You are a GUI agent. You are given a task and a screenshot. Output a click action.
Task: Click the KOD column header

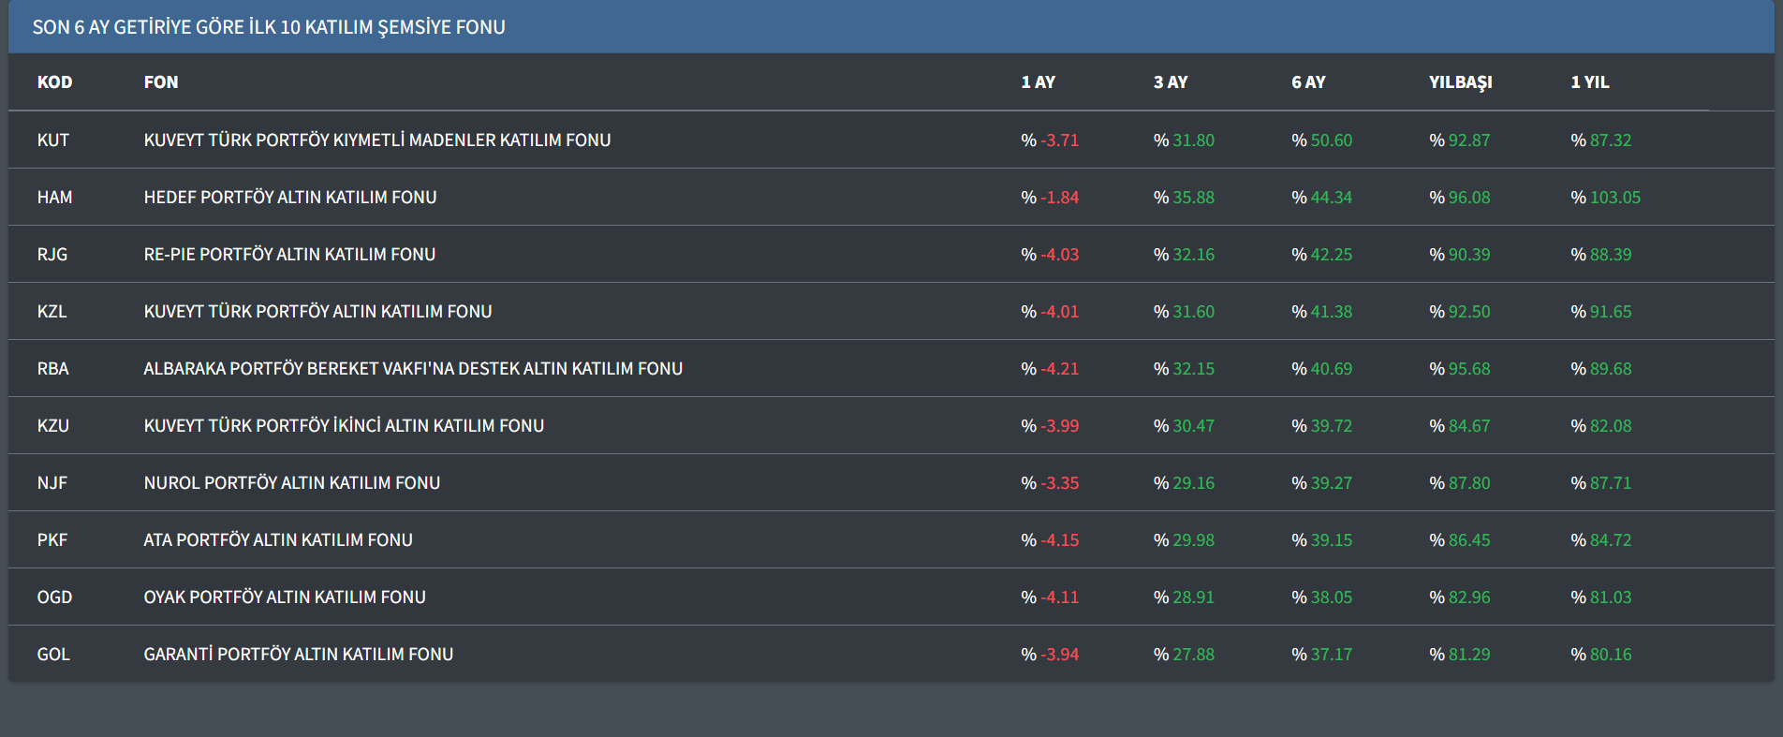[54, 82]
